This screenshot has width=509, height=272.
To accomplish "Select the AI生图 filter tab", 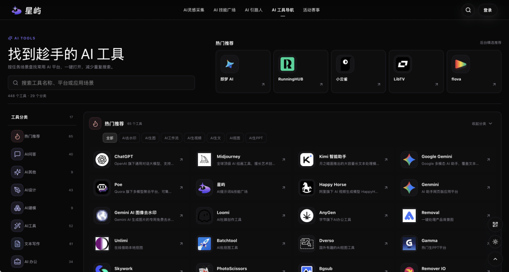I will [150, 138].
